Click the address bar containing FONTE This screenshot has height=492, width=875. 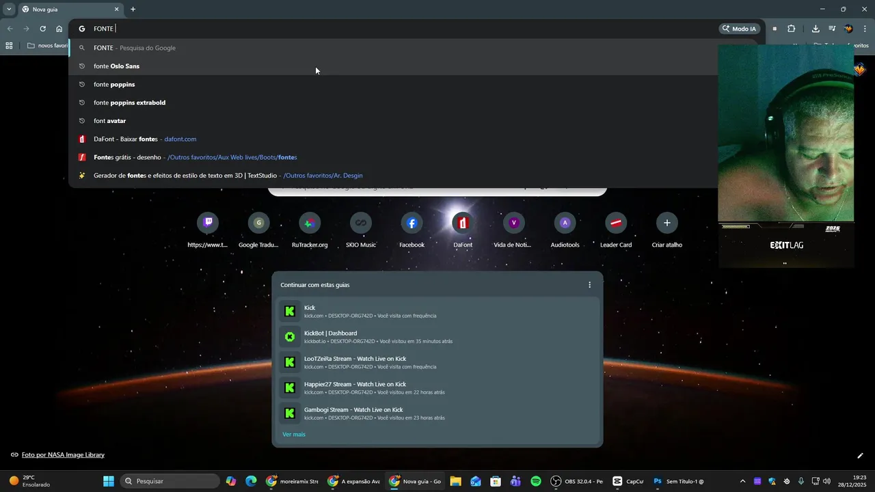[393, 29]
